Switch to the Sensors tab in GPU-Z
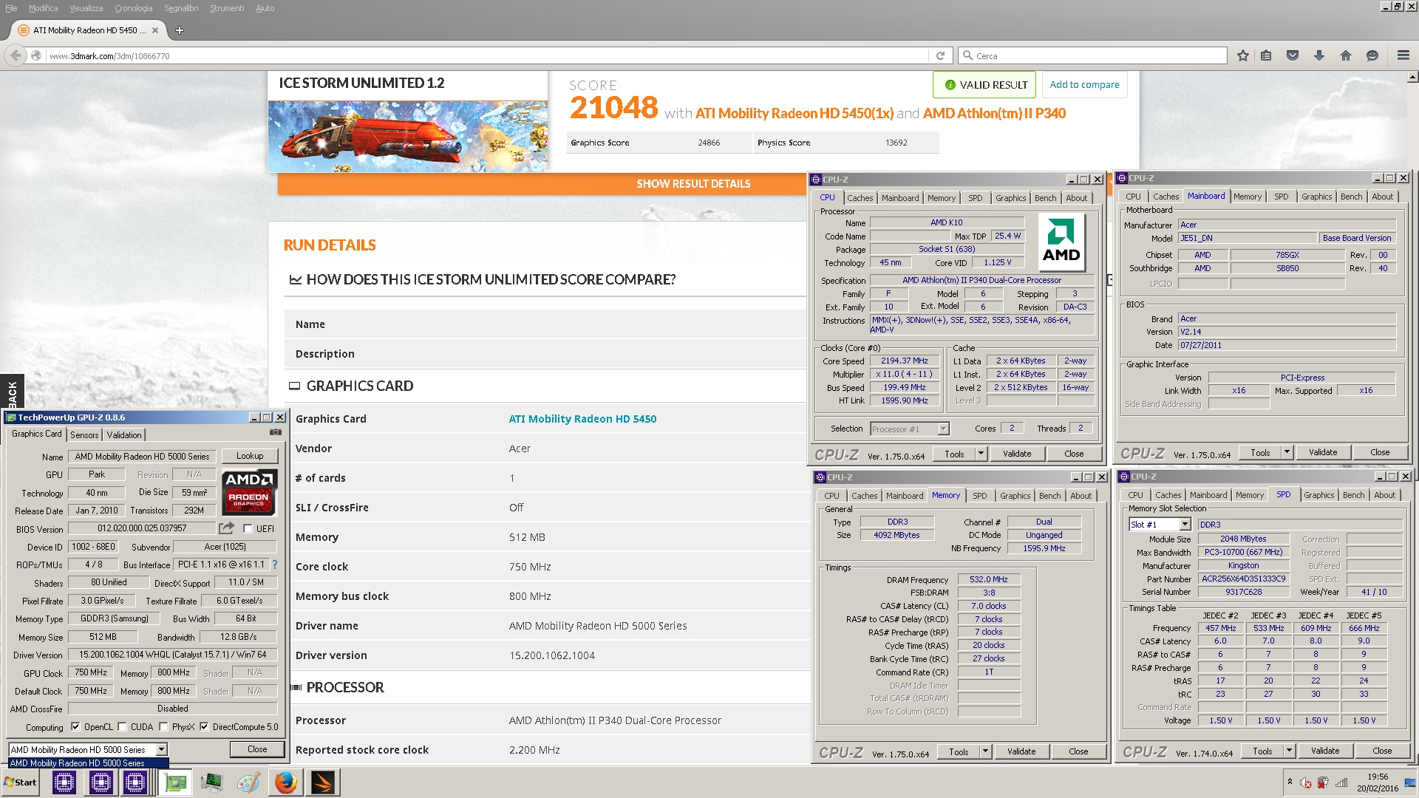This screenshot has height=798, width=1419. point(84,435)
